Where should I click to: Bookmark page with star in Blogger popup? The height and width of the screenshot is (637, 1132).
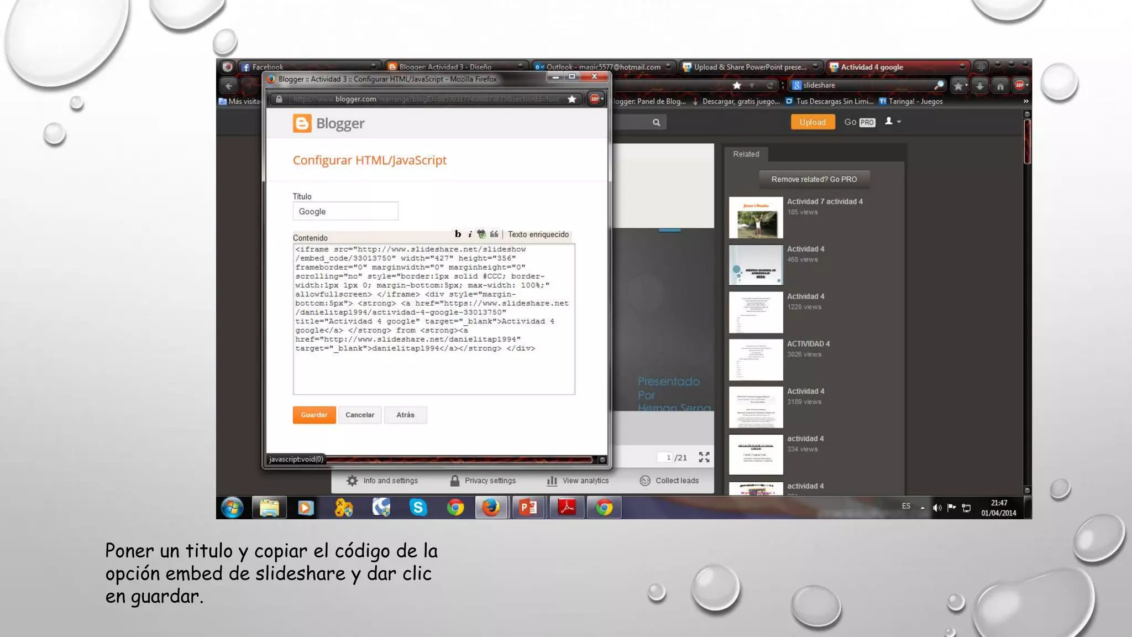pyautogui.click(x=572, y=99)
